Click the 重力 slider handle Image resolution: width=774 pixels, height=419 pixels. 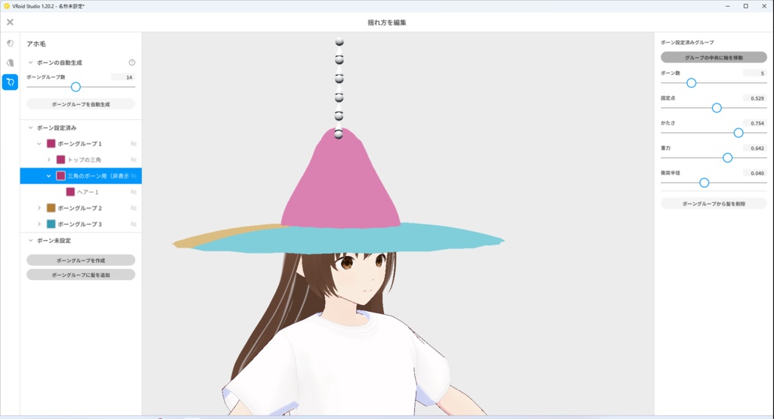tap(728, 158)
